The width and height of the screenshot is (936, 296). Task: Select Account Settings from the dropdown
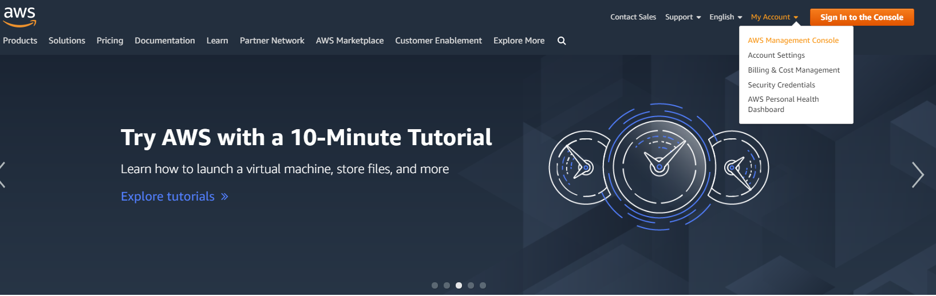point(776,55)
